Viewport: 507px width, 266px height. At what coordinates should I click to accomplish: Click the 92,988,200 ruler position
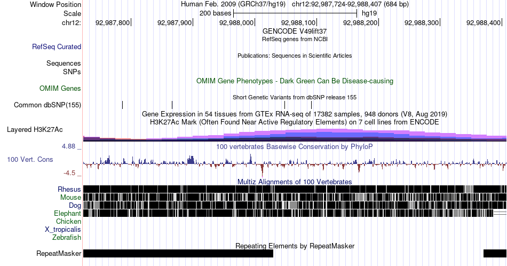360,22
